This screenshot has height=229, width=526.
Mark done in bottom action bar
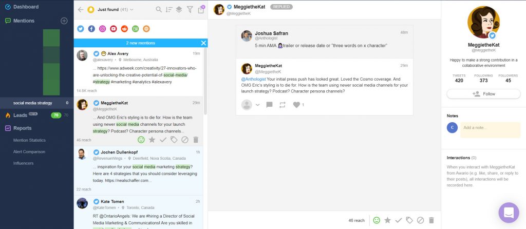399,220
